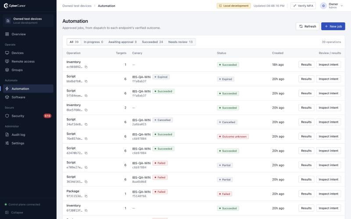Copy operation ID 9f31153d
The image size is (351, 219).
click(x=86, y=196)
